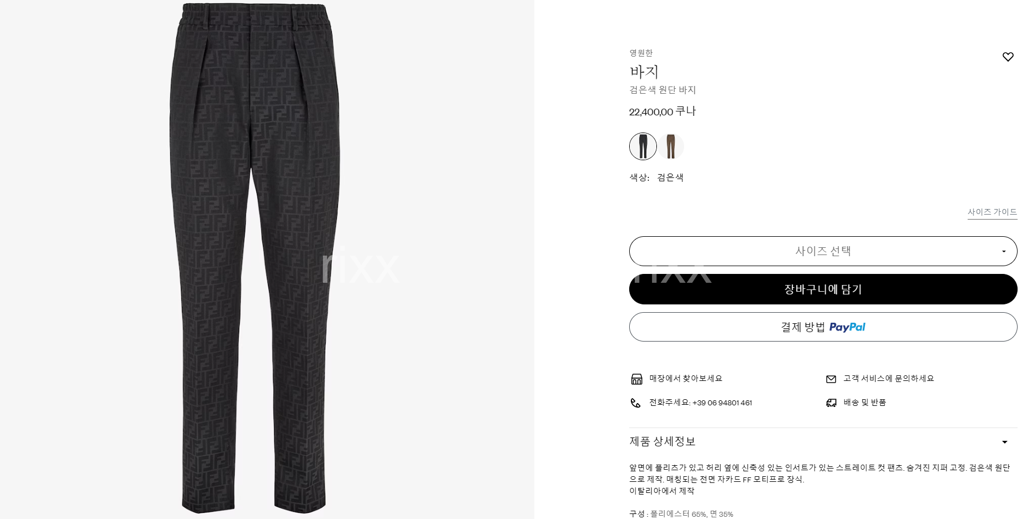Viewport: 1032px width, 519px height.
Task: Click the 매장에서 찾아보세요 link
Action: [x=686, y=379]
